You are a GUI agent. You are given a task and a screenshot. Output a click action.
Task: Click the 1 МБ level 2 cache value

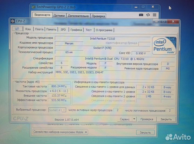coord(148,96)
